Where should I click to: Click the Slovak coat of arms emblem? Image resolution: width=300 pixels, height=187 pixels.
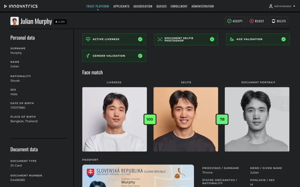[x=90, y=173]
